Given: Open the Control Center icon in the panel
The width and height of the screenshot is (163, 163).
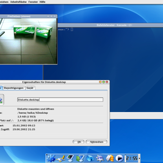Looking at the screenshot, I should pos(80,159).
